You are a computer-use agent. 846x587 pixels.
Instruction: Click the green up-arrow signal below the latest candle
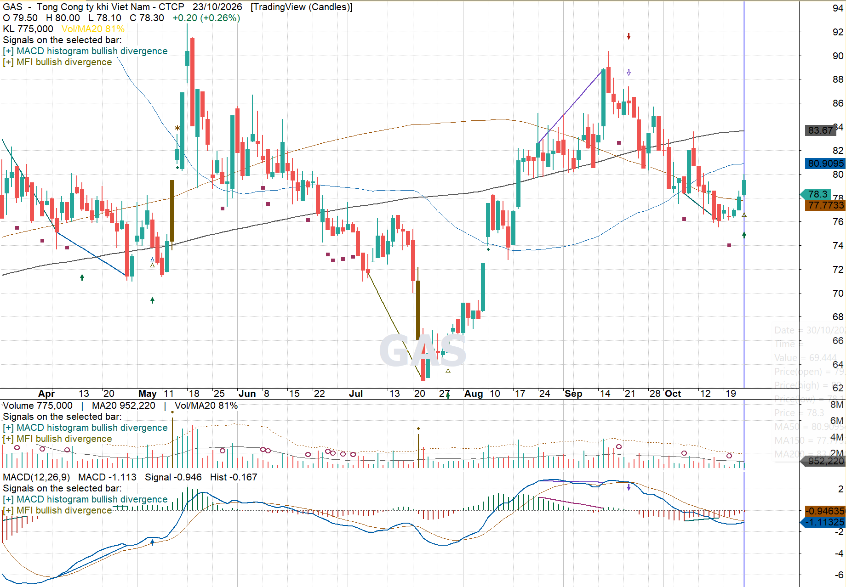[744, 235]
